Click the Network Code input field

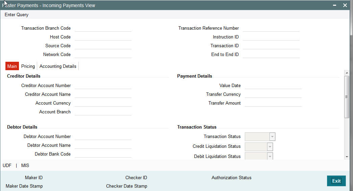tap(103, 55)
